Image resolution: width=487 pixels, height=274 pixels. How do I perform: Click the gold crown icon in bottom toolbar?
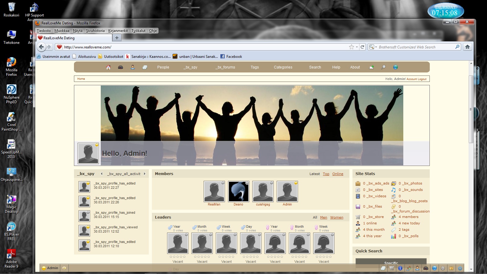coord(451,268)
